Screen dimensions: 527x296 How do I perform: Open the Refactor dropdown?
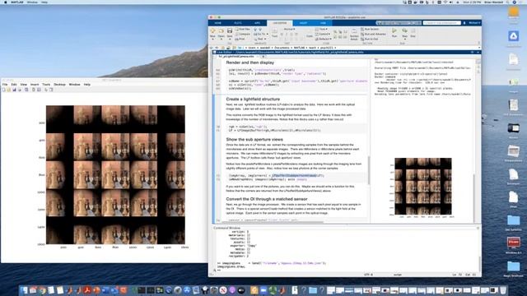pyautogui.click(x=324, y=39)
